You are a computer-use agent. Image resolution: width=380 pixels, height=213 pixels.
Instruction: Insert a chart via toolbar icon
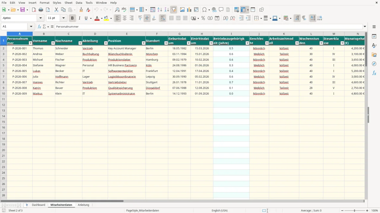tap(189, 10)
